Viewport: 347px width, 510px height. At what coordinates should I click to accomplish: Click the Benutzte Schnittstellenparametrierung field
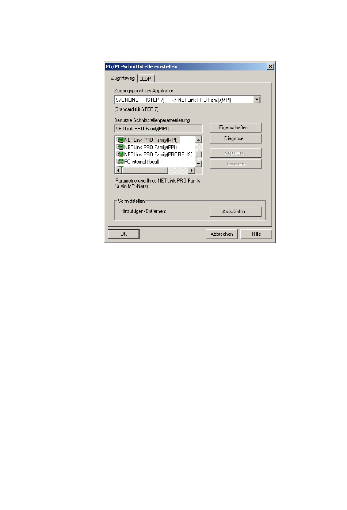click(x=158, y=129)
